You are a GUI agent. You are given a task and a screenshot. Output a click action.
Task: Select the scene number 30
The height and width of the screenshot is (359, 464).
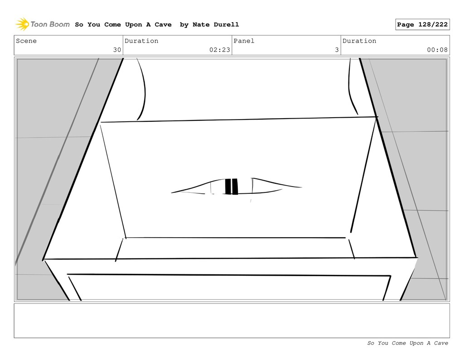coord(117,50)
